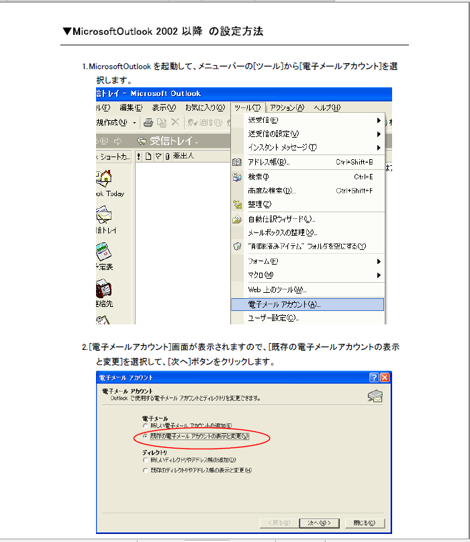This screenshot has height=542, width=470.
Task: Click the document icon column header
Action: click(148, 156)
